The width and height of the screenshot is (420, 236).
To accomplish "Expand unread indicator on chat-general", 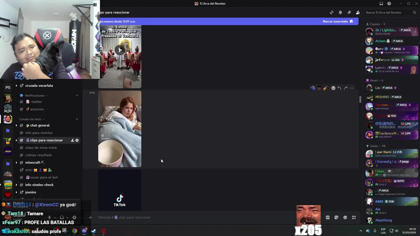I will coord(16,126).
